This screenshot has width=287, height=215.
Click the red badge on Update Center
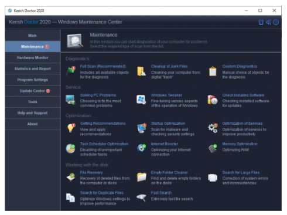48,91
